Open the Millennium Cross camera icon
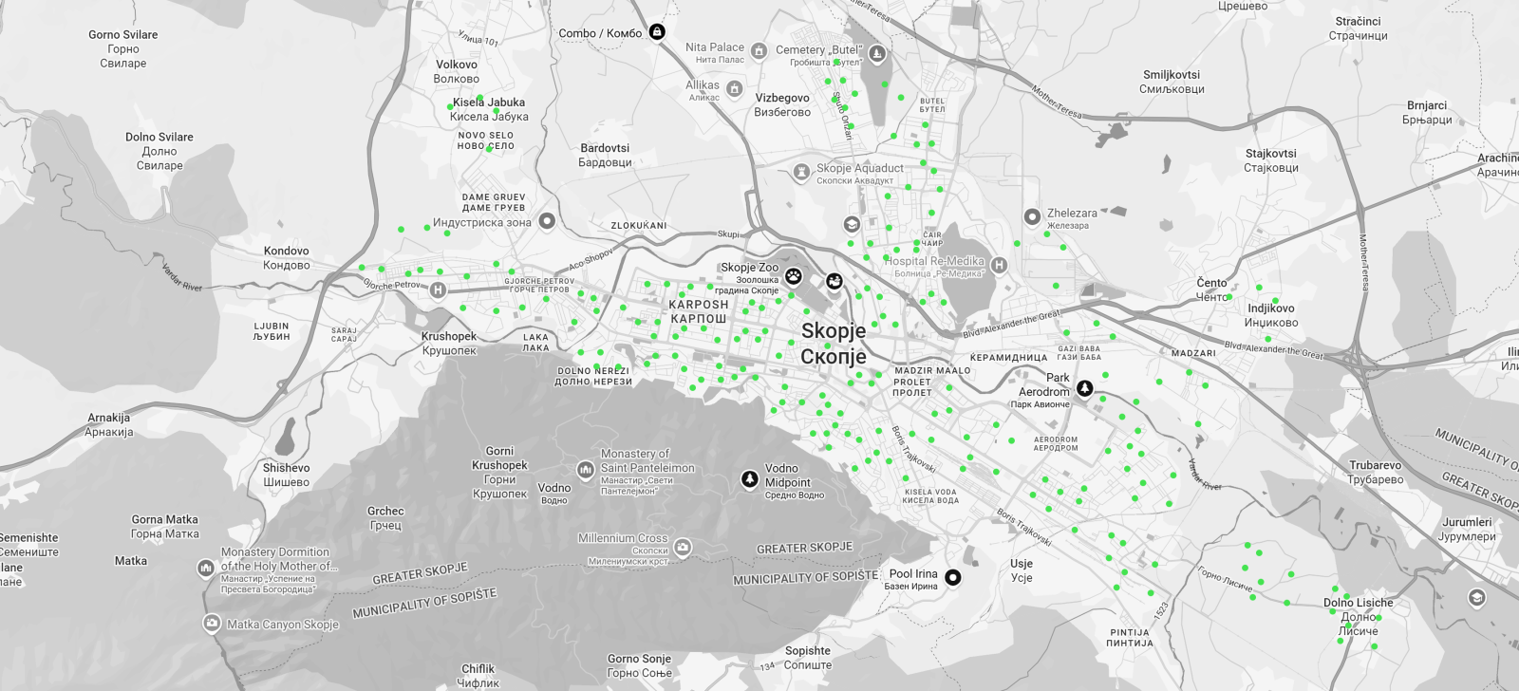 coord(683,547)
